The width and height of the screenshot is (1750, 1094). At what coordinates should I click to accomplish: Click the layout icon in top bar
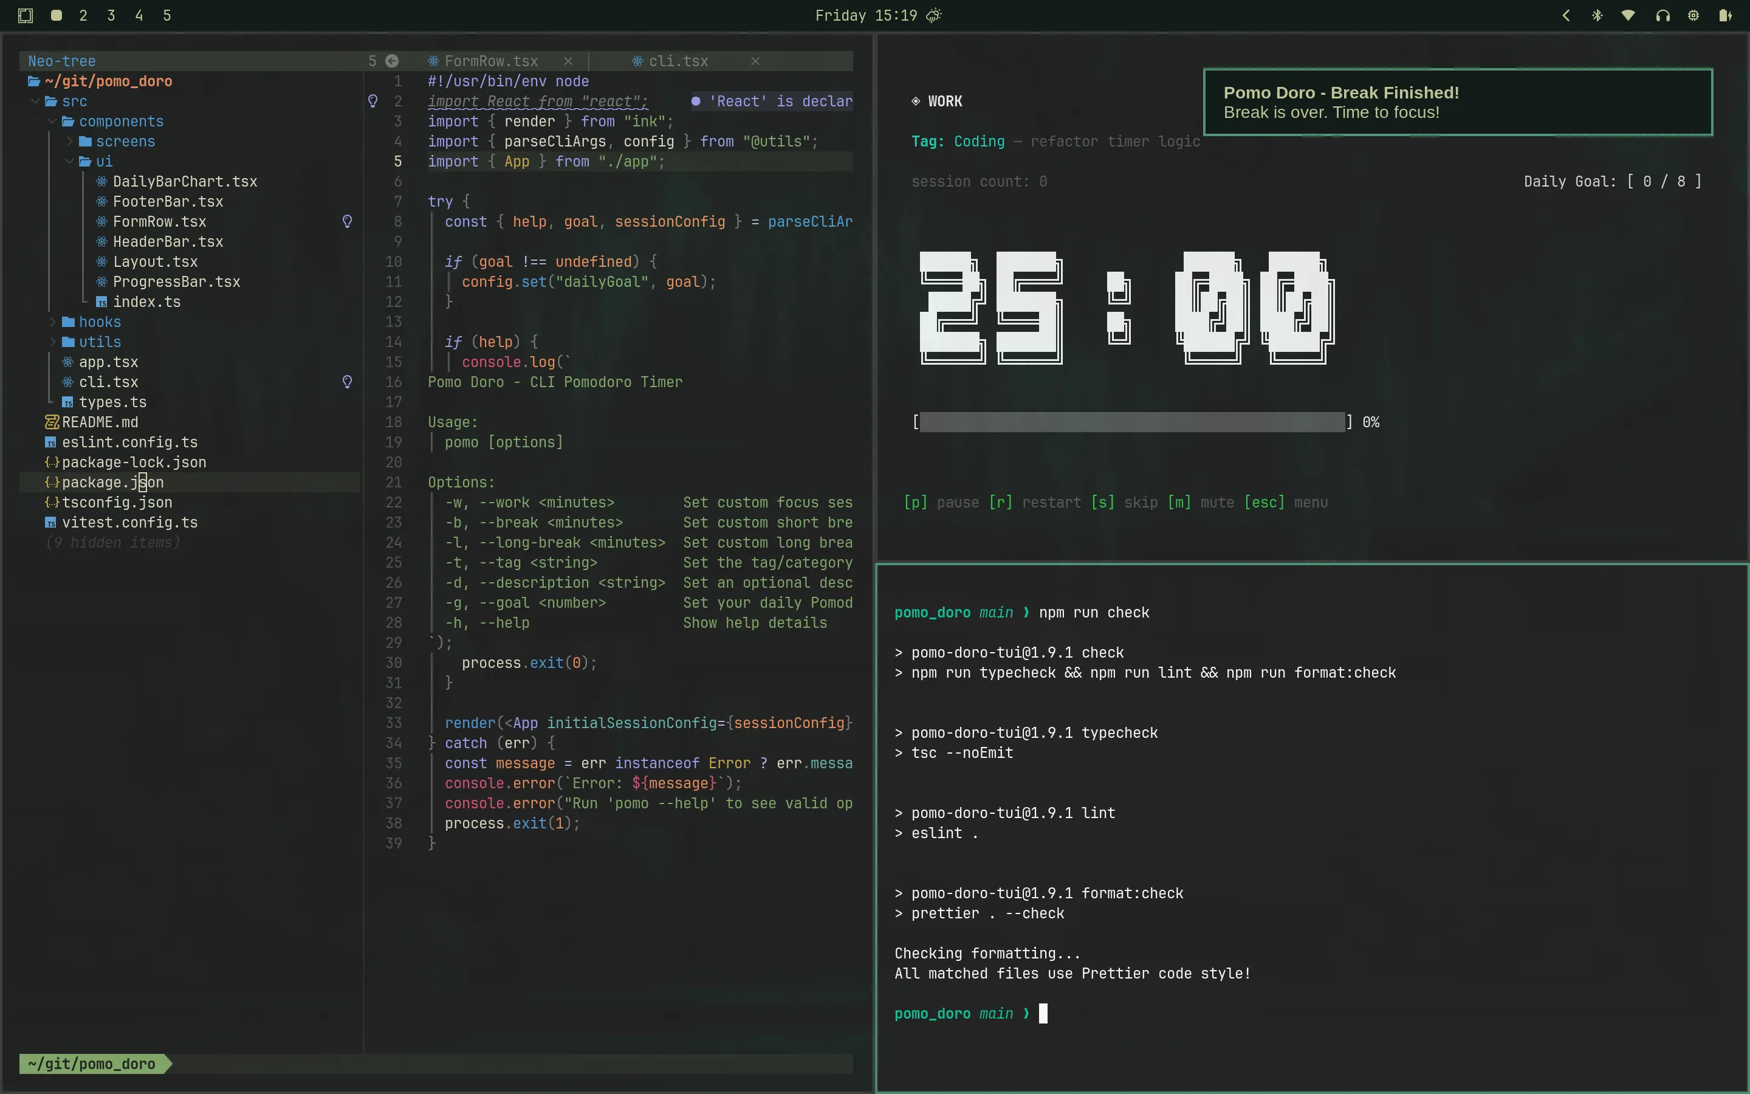[26, 15]
